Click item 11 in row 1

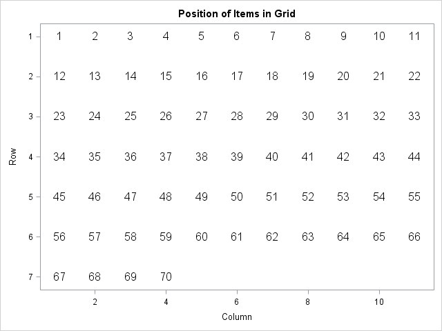coord(414,36)
